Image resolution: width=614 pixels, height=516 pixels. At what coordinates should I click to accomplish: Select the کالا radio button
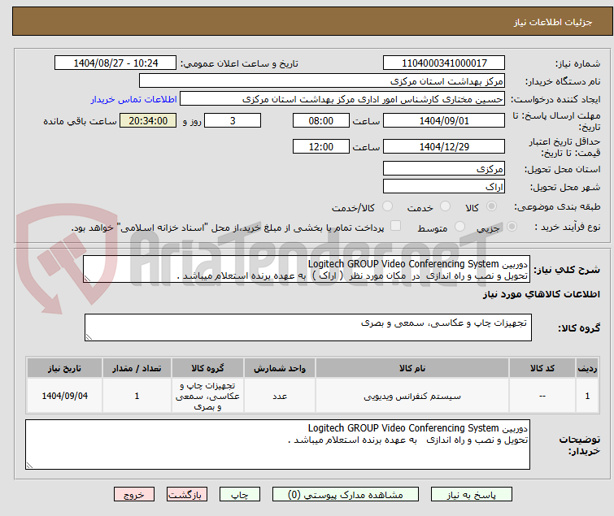click(491, 206)
